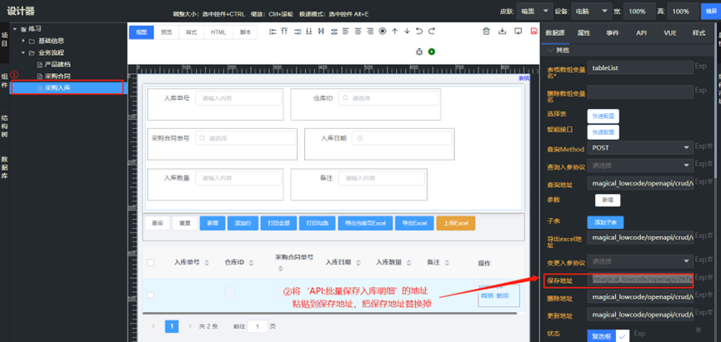Click the circular target icon in toolbar
Viewport: 721px width, 342px height.
[x=383, y=32]
